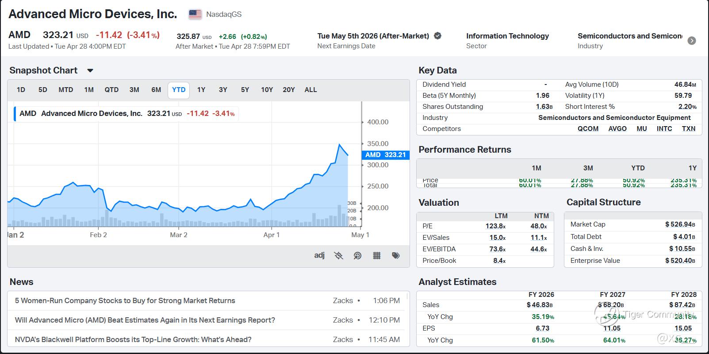
Task: Open the Snapshot Chart dropdown arrow
Action: (90, 70)
